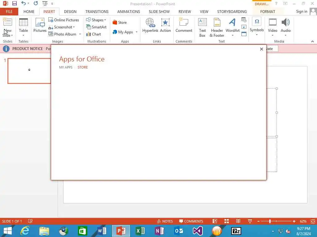Click Sign in
The image size is (317, 237).
click(x=302, y=11)
